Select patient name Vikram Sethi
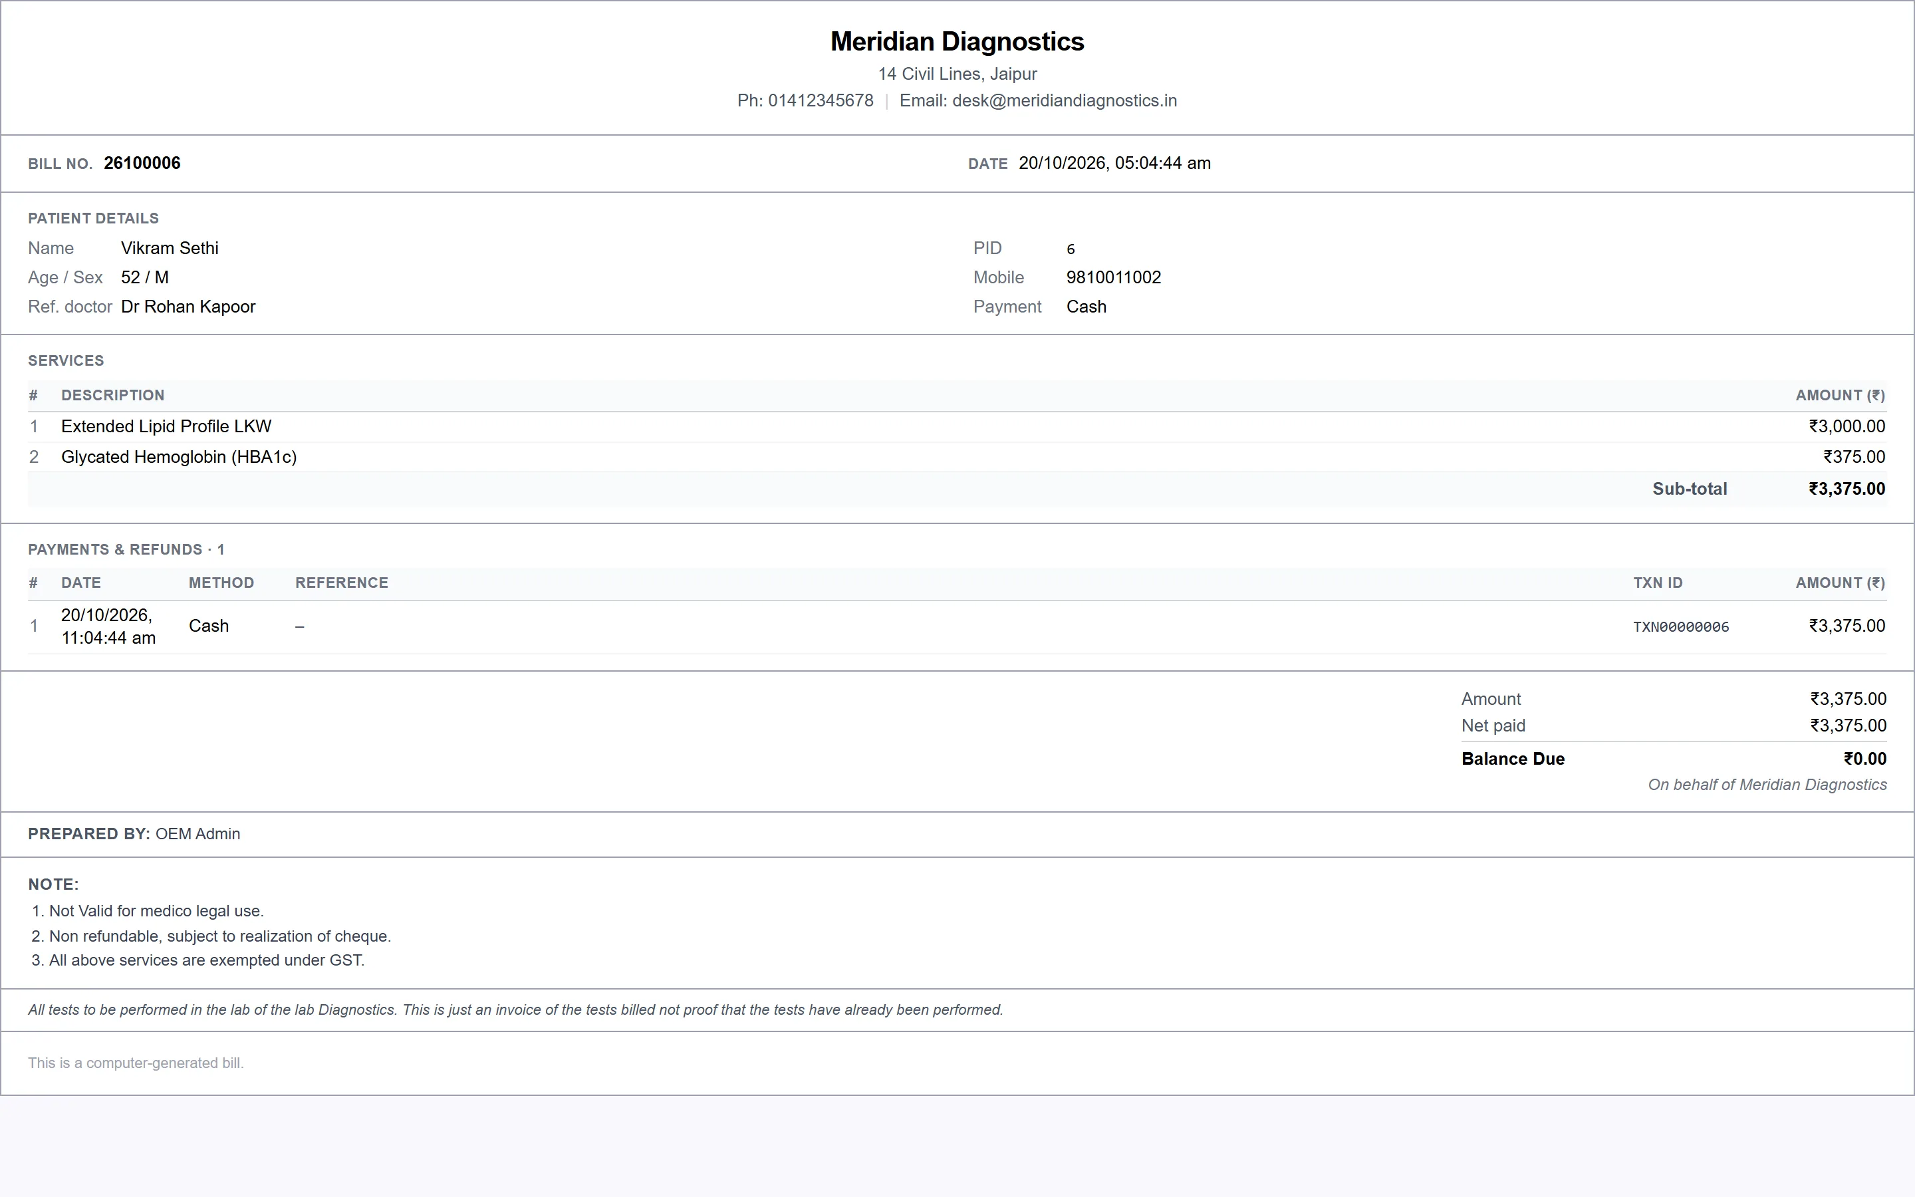 click(x=170, y=248)
